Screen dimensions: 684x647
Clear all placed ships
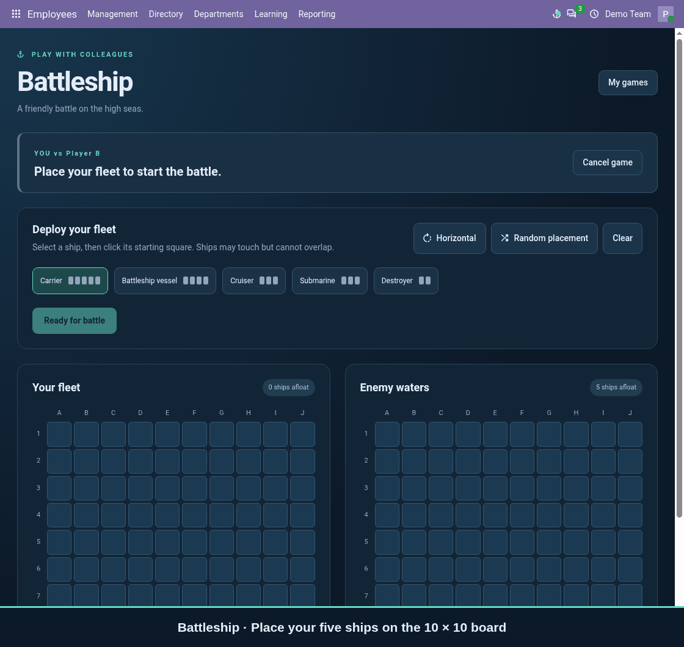622,238
